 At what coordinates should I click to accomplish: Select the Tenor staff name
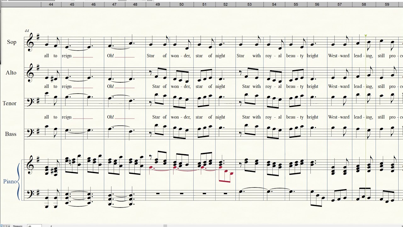point(9,103)
